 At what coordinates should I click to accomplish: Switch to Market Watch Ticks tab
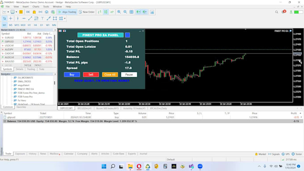coord(42,69)
